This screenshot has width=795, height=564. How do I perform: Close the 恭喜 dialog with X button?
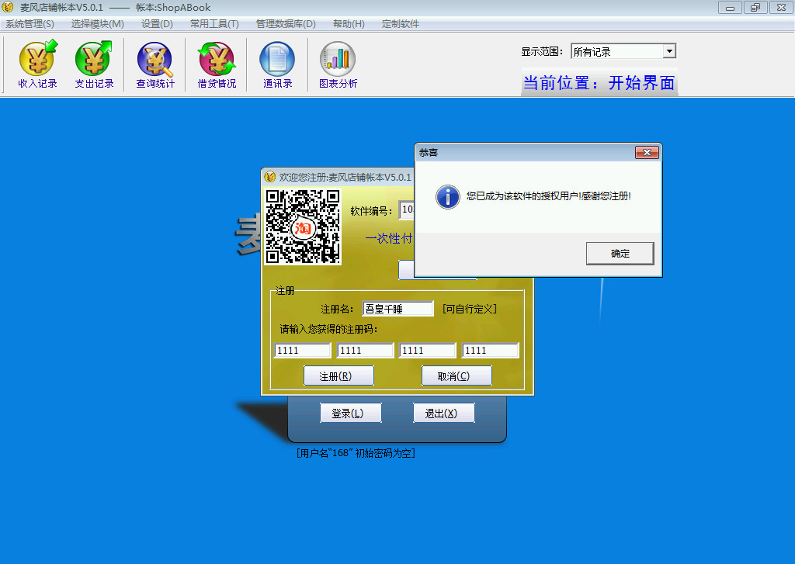[x=646, y=153]
